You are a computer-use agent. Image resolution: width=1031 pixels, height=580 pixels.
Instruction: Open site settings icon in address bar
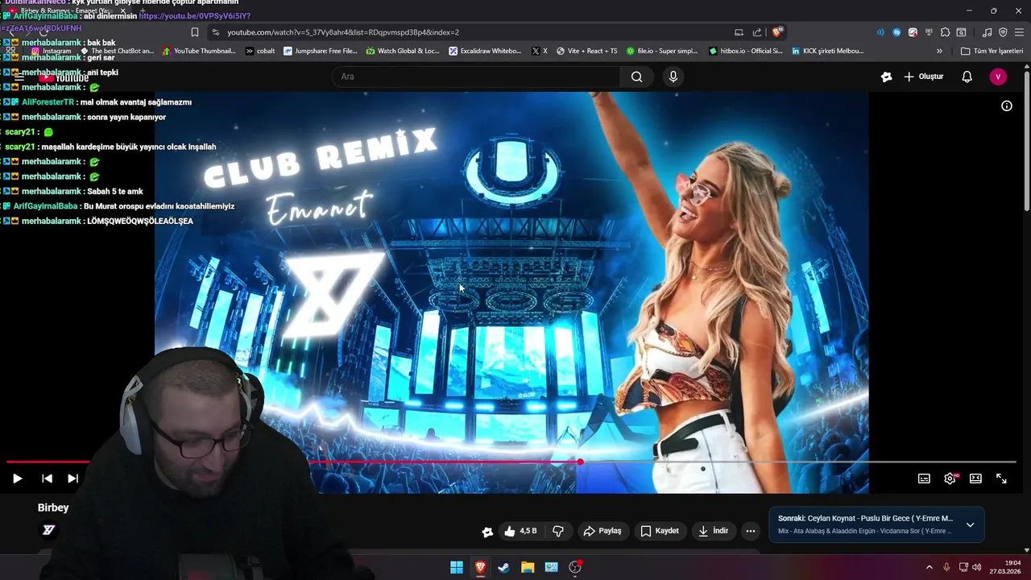(x=215, y=32)
